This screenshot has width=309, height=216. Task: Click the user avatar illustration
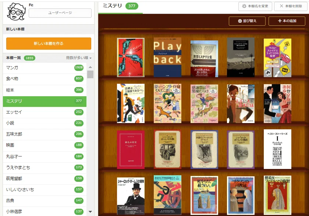tap(17, 12)
